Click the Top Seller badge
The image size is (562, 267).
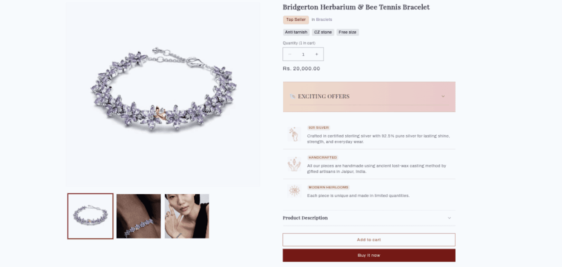(296, 20)
